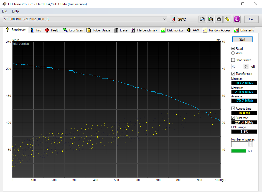The height and width of the screenshot is (192, 262).
Task: Click the 26°C temperature reading
Action: coord(182,19)
